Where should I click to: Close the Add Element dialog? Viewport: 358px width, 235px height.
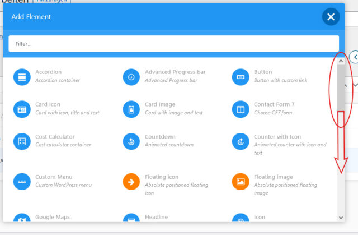coord(331,17)
